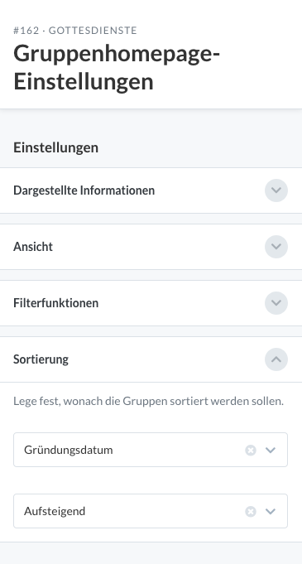Expand the Filterfunktionen chevron icon
Viewport: 302px width, 564px height.
(x=276, y=303)
